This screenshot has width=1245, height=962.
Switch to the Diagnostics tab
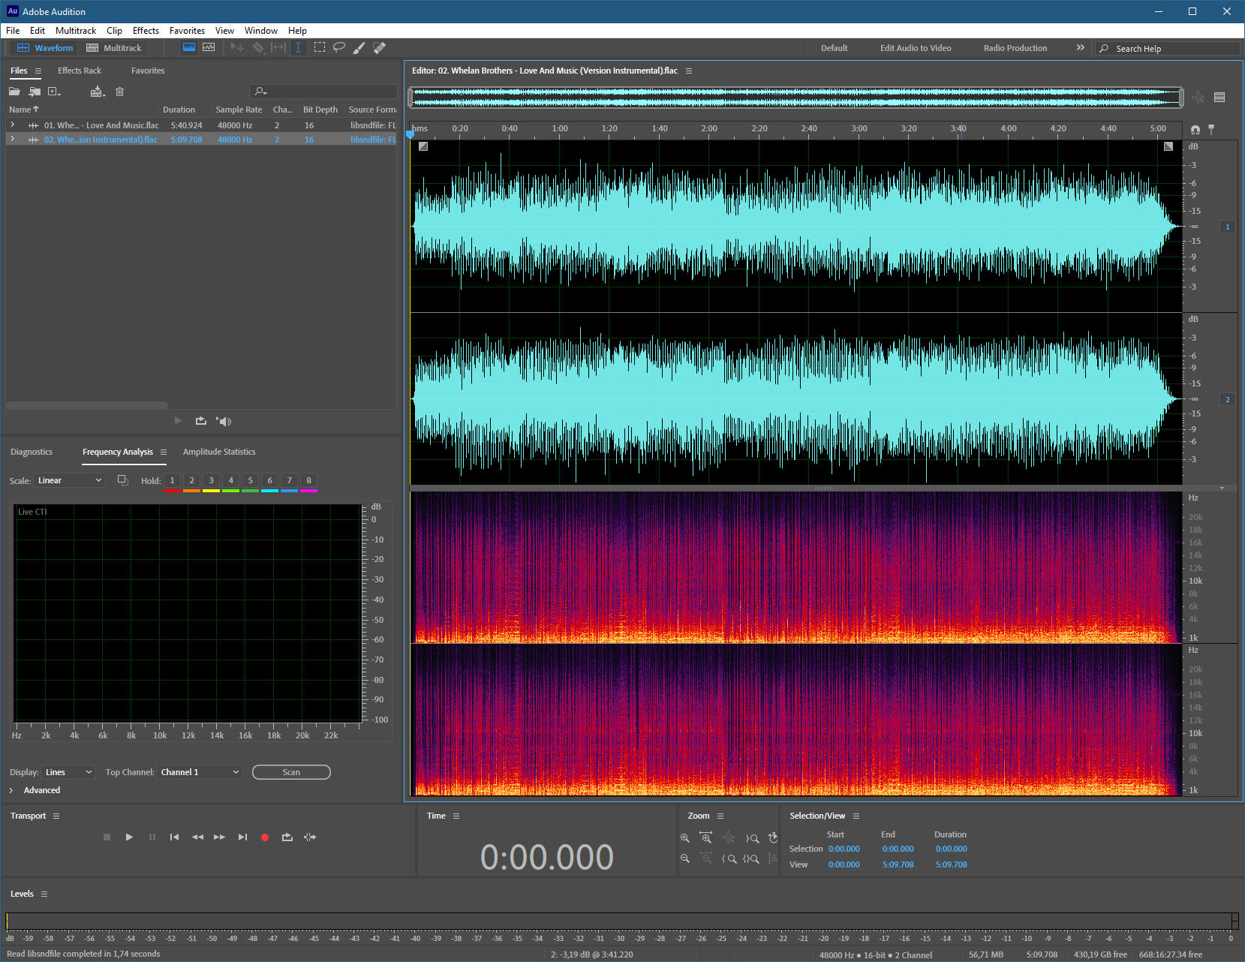click(32, 452)
